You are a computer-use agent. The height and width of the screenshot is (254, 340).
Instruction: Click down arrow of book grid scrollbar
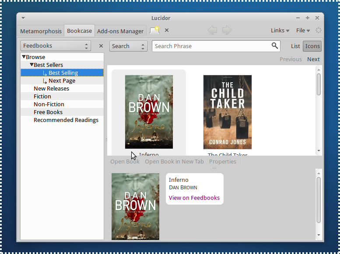tap(319, 151)
